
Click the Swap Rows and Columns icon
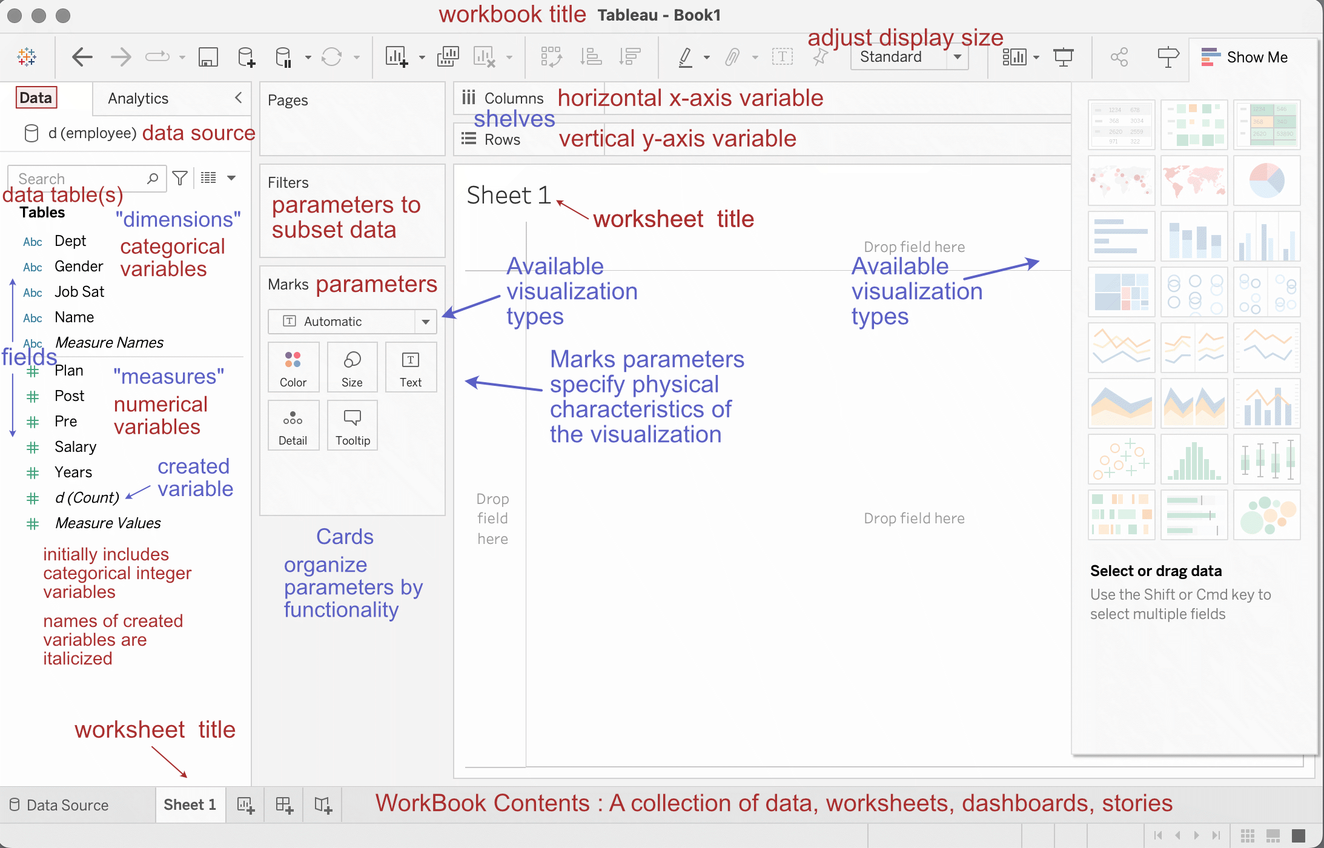551,58
